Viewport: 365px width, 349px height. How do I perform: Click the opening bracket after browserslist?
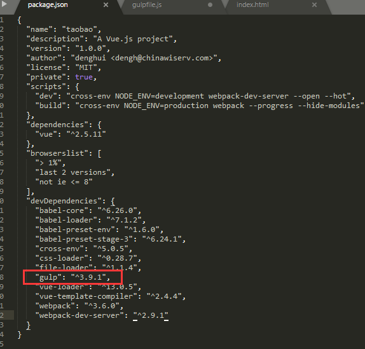[99, 154]
